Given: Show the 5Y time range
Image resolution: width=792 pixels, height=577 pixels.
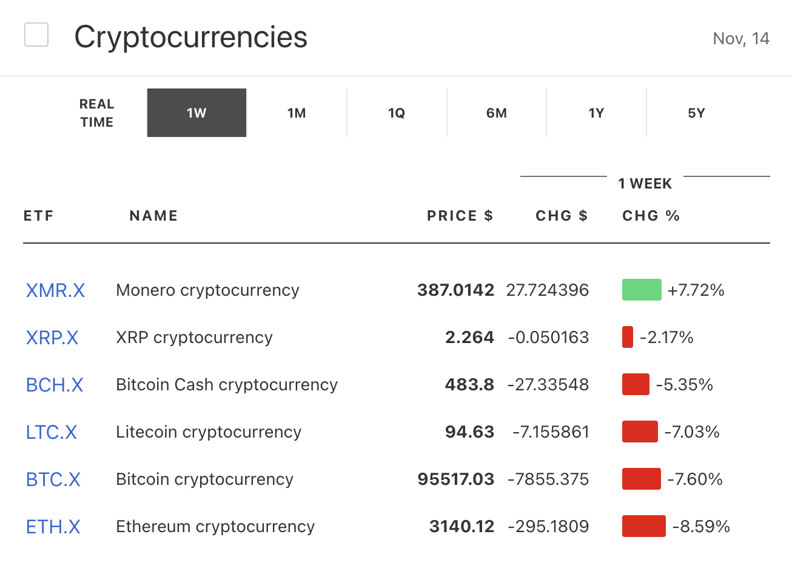Looking at the screenshot, I should tap(696, 113).
